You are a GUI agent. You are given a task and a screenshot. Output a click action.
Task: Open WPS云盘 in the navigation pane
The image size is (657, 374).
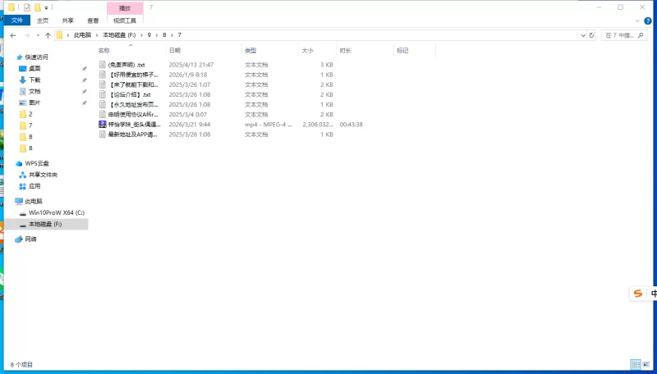[36, 163]
